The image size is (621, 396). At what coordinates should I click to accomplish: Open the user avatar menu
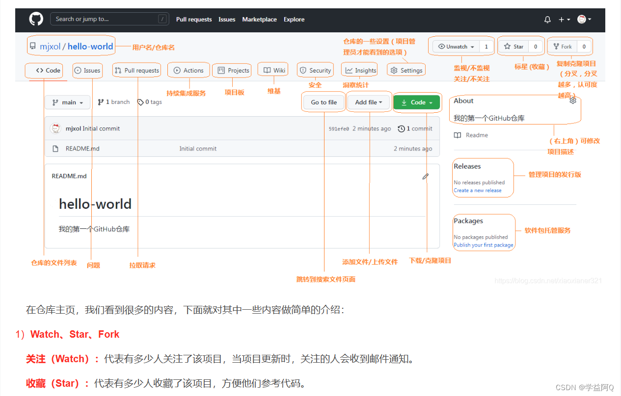pos(584,19)
